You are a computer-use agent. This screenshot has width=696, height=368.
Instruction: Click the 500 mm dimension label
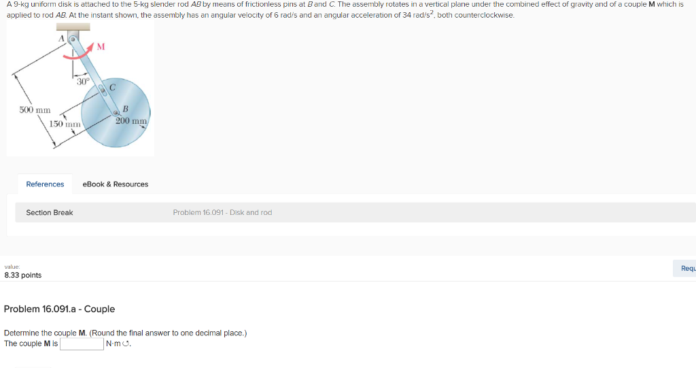pyautogui.click(x=35, y=110)
